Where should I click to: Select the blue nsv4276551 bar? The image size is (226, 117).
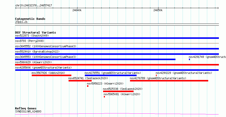tap(110, 75)
